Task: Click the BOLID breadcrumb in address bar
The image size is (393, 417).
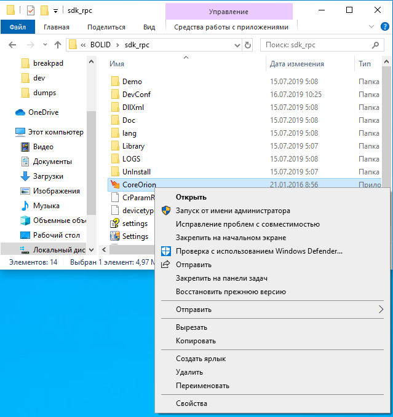Action: click(100, 45)
